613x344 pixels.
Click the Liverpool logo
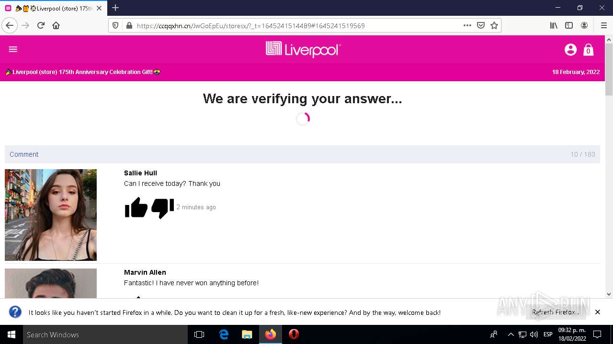[x=303, y=49]
